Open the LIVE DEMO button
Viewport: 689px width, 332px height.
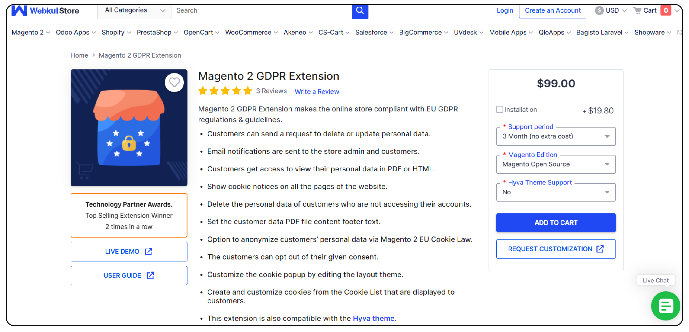(129, 251)
